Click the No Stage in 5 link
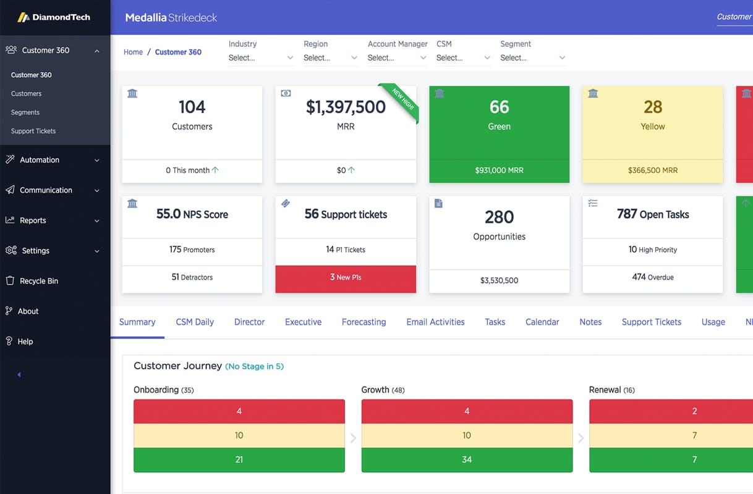The image size is (753, 494). pyautogui.click(x=254, y=366)
